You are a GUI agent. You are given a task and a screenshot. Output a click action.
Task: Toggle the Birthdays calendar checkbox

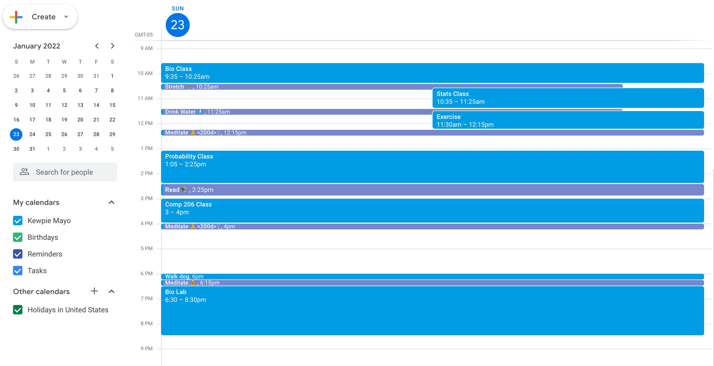[x=18, y=237]
